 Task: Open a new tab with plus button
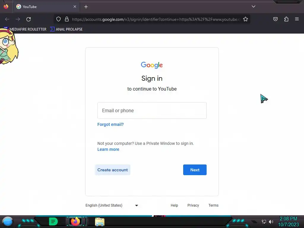86,7
